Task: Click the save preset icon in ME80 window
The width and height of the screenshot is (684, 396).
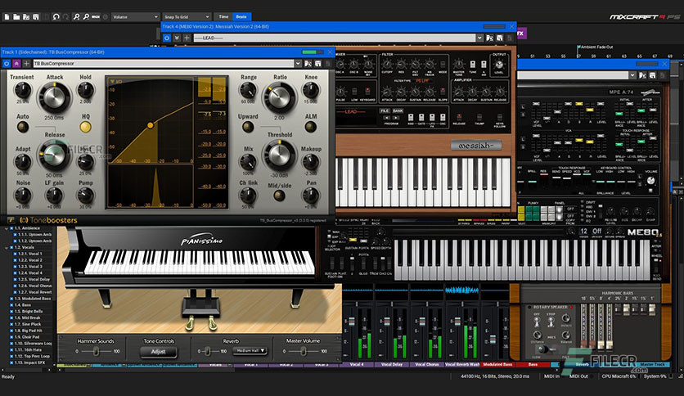Action: 653,75
